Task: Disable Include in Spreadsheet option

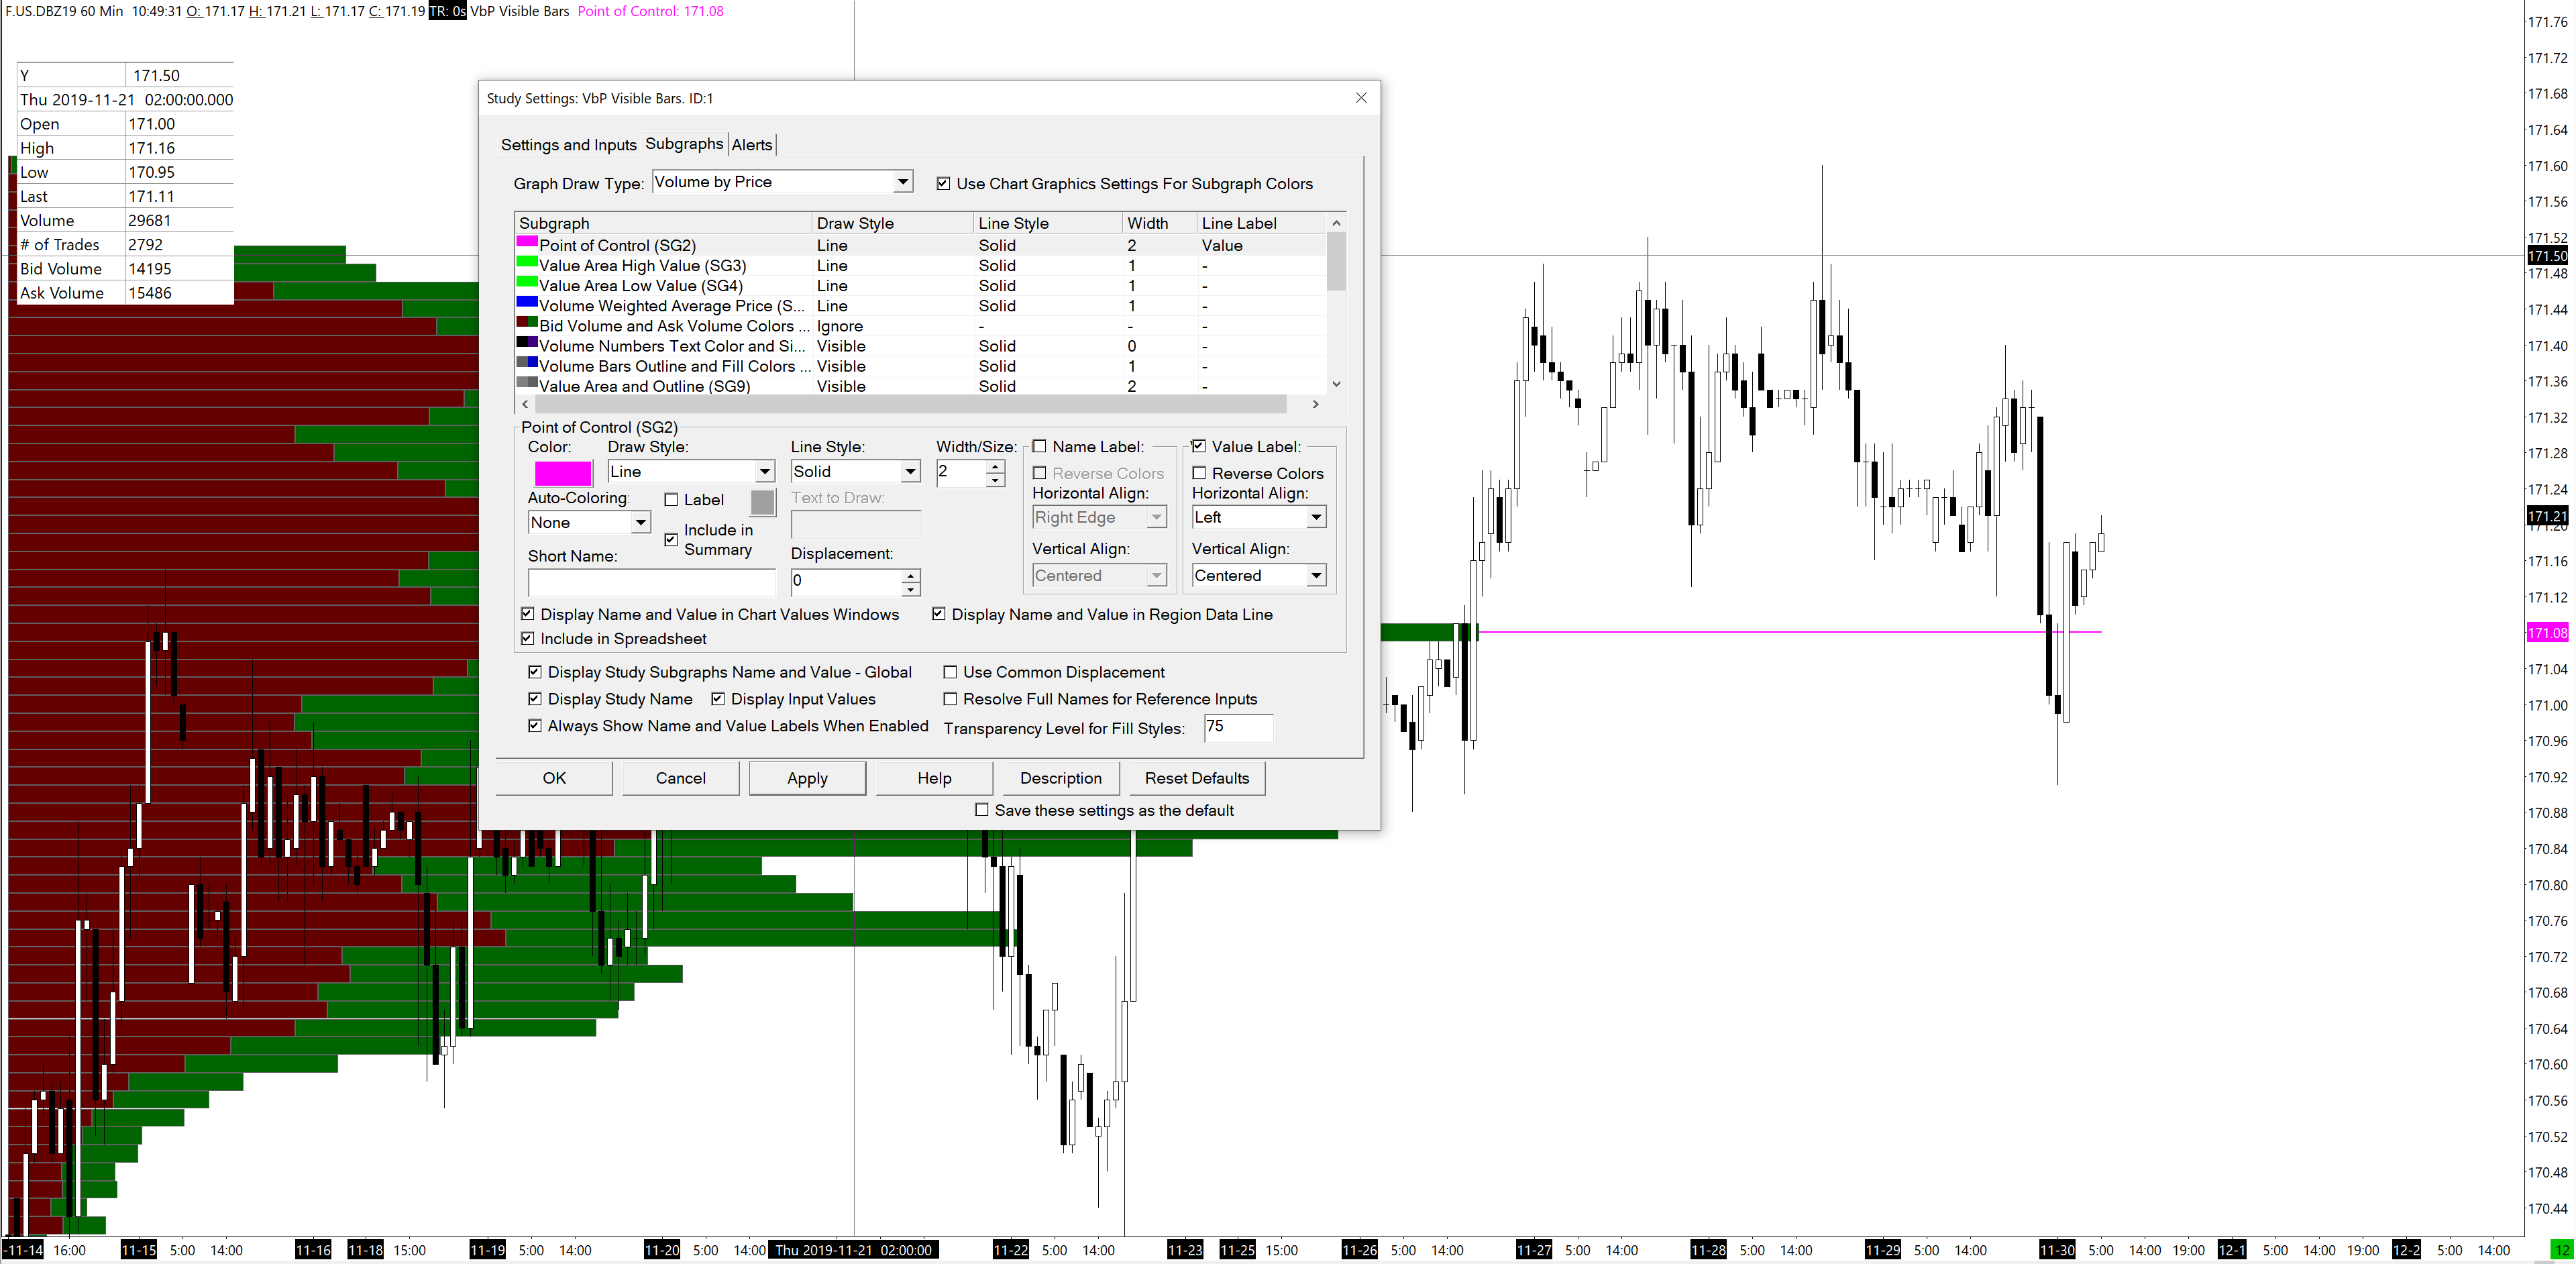Action: (x=528, y=639)
